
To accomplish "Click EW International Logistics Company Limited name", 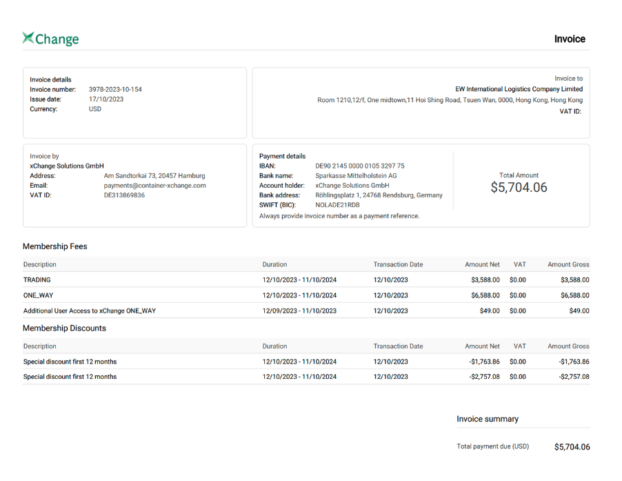I will tap(519, 89).
